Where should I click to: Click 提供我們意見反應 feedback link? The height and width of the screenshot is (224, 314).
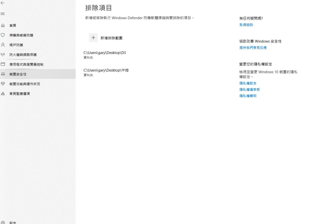point(253,48)
